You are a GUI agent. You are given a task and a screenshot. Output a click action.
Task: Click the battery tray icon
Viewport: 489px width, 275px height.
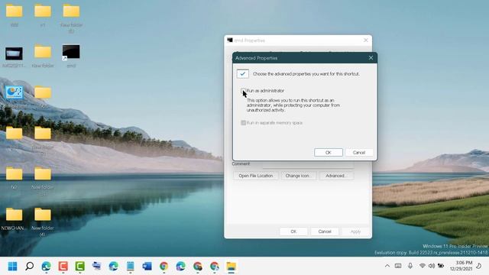(441, 266)
